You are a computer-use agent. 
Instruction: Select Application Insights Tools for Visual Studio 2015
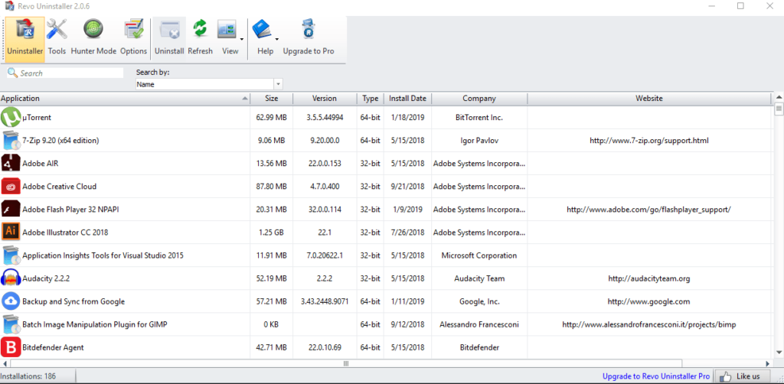pos(103,255)
